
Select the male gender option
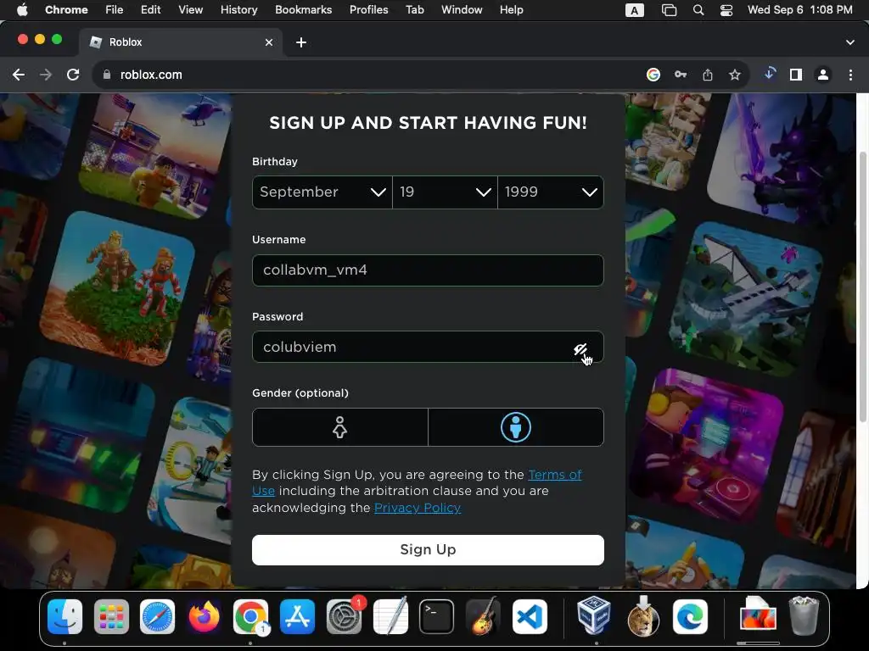(516, 427)
